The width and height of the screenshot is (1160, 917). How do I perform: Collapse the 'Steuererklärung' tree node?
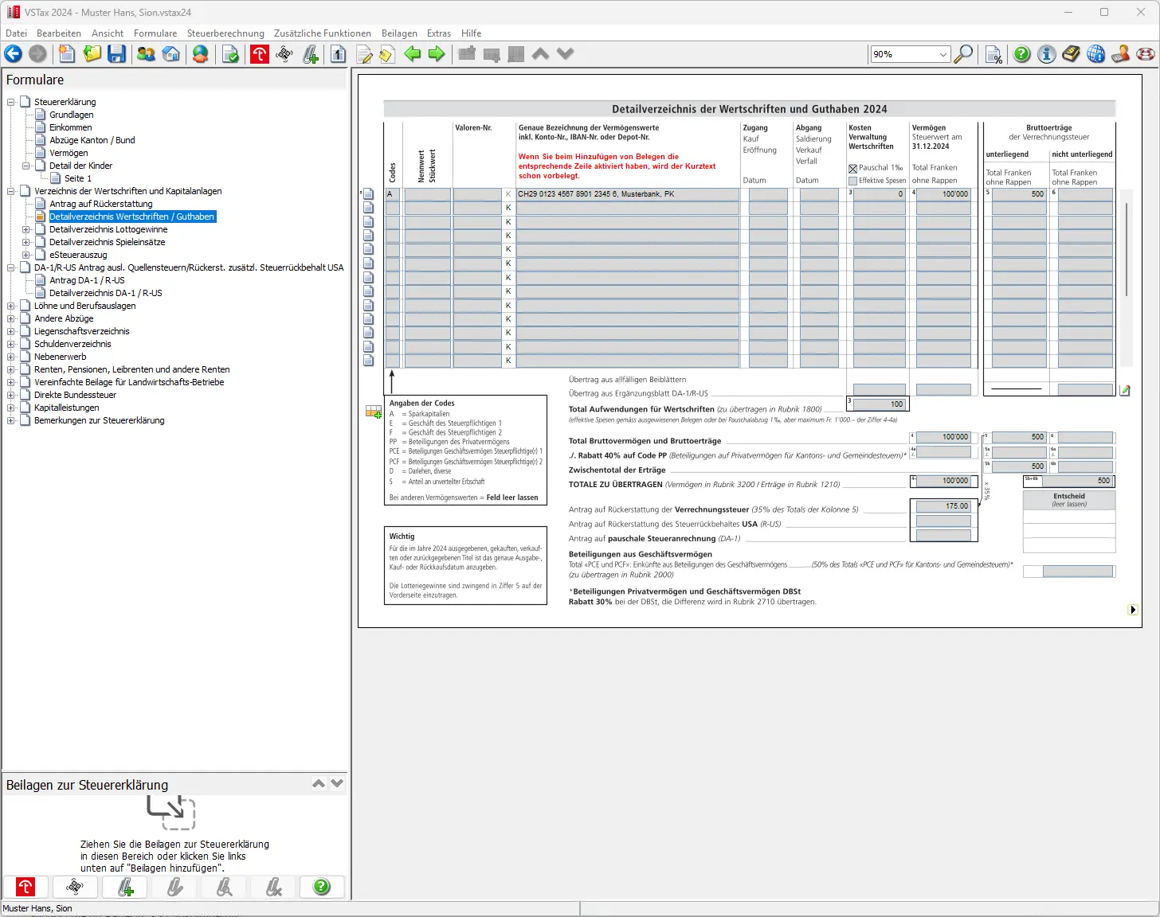pos(11,102)
